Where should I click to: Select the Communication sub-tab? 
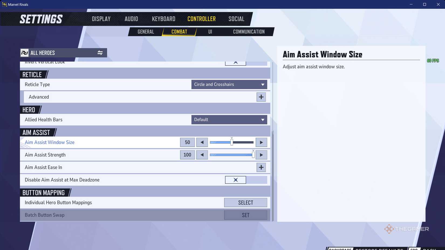click(249, 32)
